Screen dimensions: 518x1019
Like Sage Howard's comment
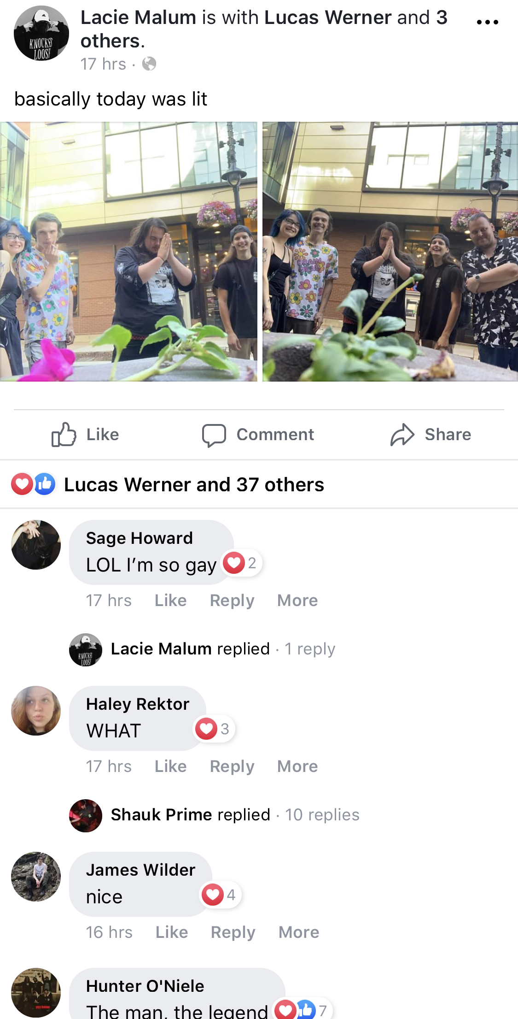[x=170, y=601]
